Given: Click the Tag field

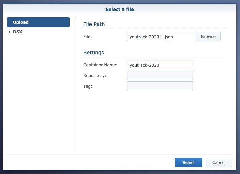Looking at the screenshot, I should pyautogui.click(x=160, y=86).
